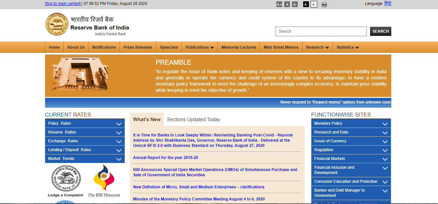Viewport: 438px width, 204px height.
Task: Expand the Market Trends section
Action: tap(85, 159)
